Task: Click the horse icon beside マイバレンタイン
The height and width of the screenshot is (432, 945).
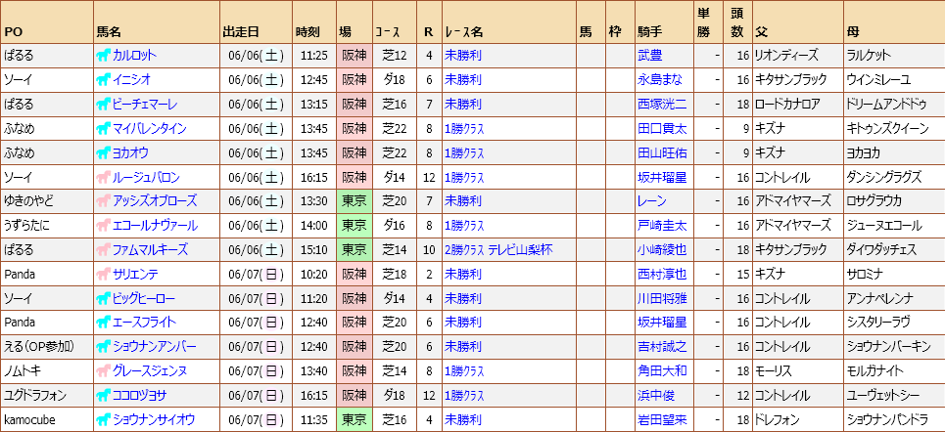Action: pos(103,129)
